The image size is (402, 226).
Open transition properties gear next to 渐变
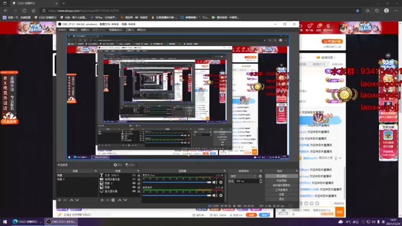click(260, 176)
